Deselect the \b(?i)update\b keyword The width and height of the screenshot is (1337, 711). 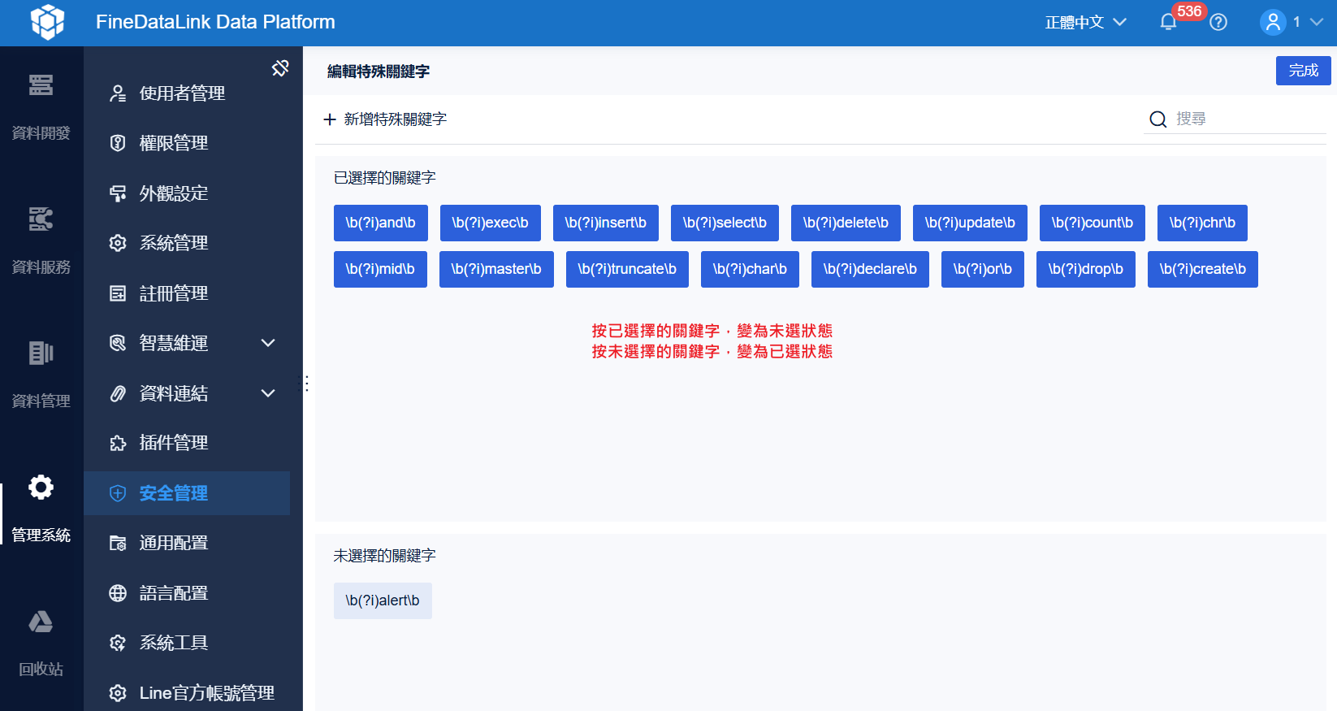pyautogui.click(x=970, y=223)
